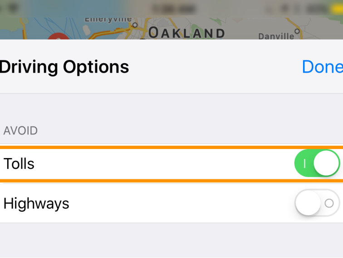343x258 pixels.
Task: Click the Driving Options title
Action: click(64, 67)
